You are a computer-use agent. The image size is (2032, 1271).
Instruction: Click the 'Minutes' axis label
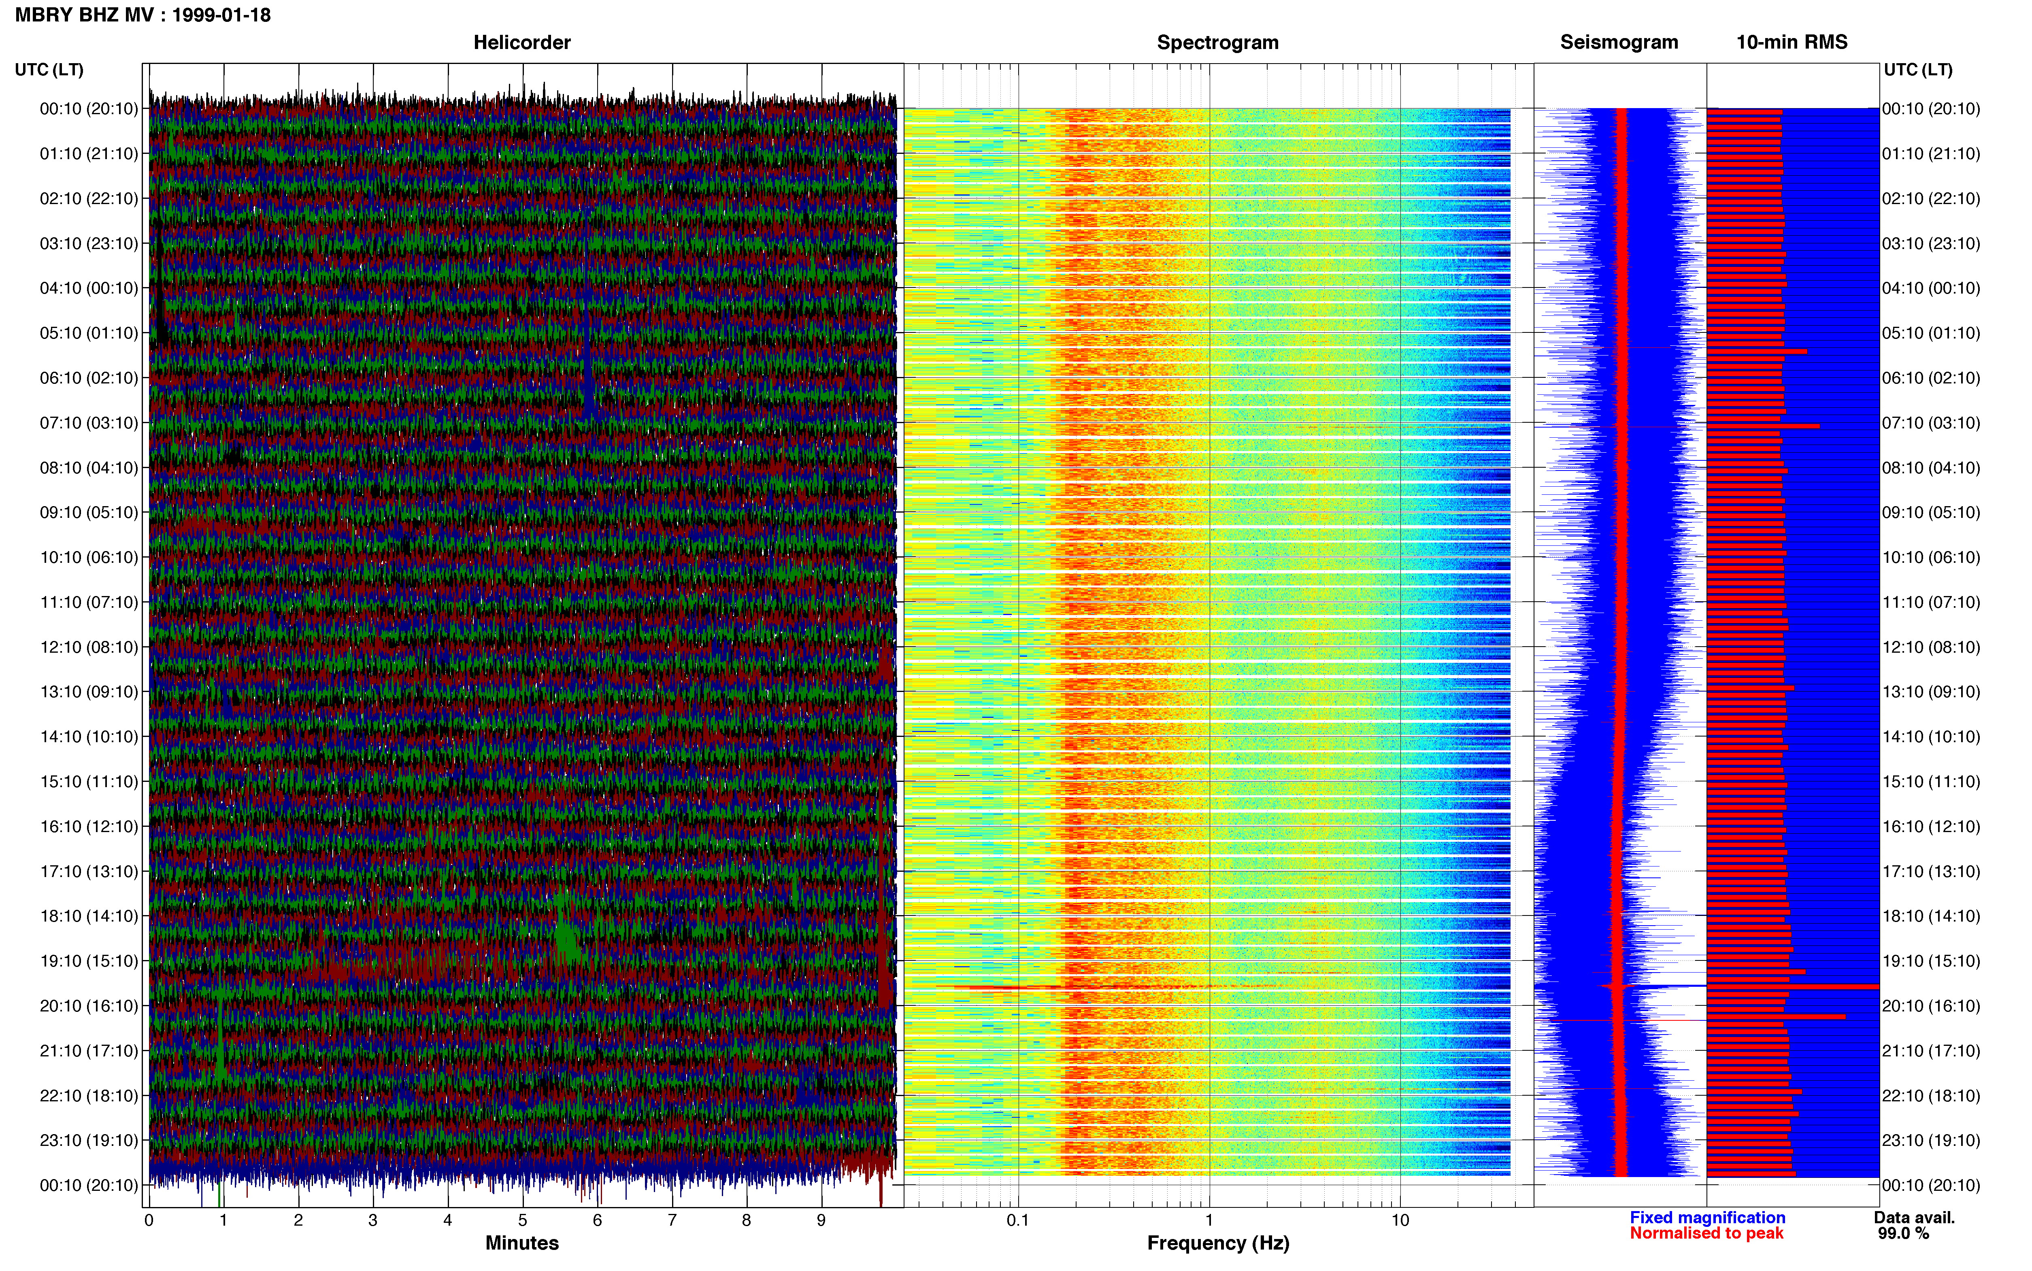522,1242
